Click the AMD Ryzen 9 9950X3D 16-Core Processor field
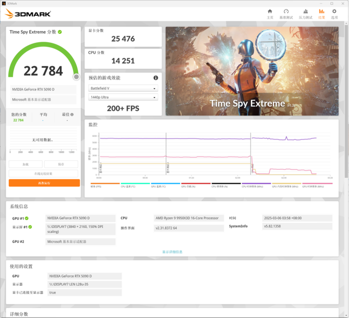349x318 pixels. [x=189, y=218]
